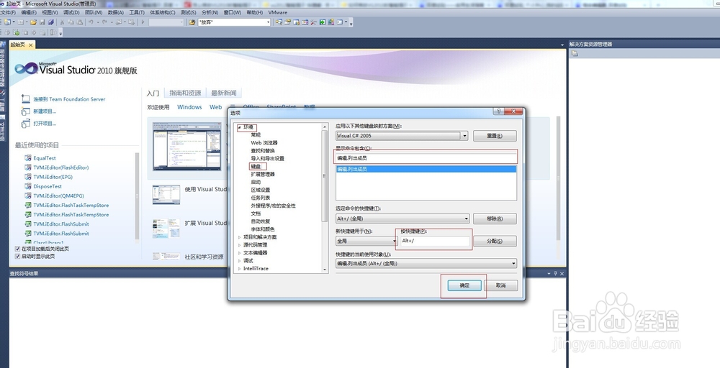Click the 移除(R) button
The image size is (720, 368).
pos(495,219)
